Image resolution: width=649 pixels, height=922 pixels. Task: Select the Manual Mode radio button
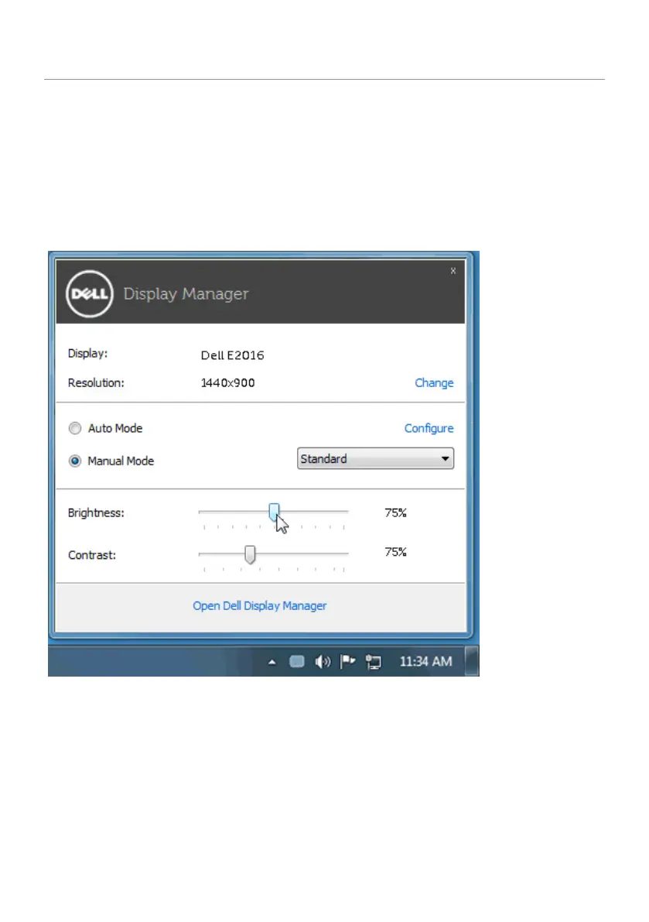point(74,461)
